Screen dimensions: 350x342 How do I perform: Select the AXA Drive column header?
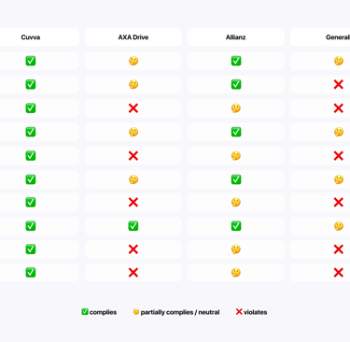(x=133, y=37)
